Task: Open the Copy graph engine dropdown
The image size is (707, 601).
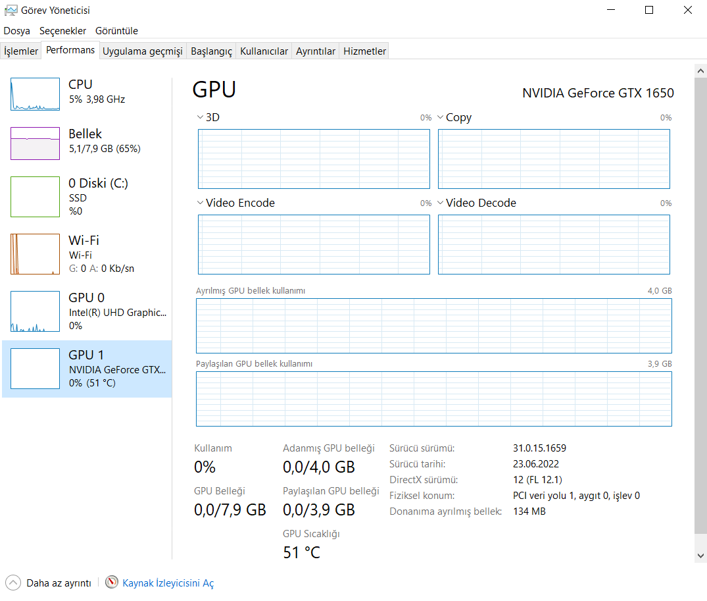Action: click(441, 118)
